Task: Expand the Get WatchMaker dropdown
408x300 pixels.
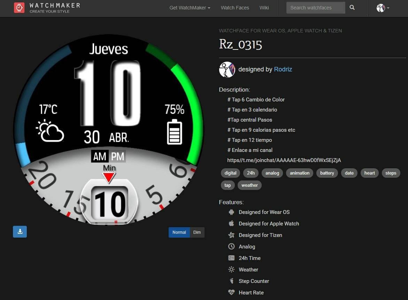Action: [190, 8]
